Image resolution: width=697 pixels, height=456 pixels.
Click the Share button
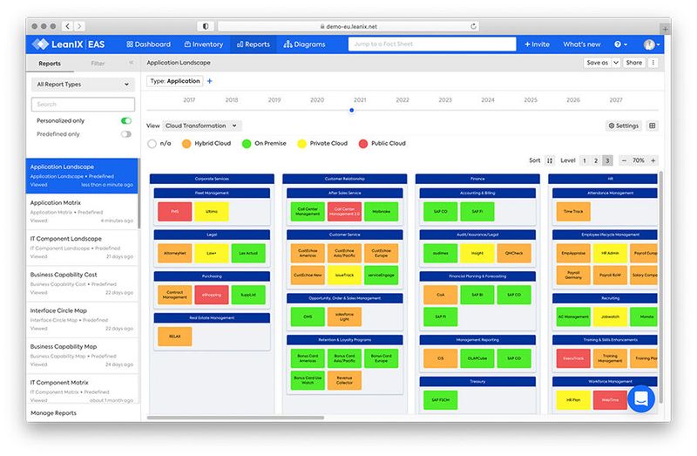click(x=634, y=63)
